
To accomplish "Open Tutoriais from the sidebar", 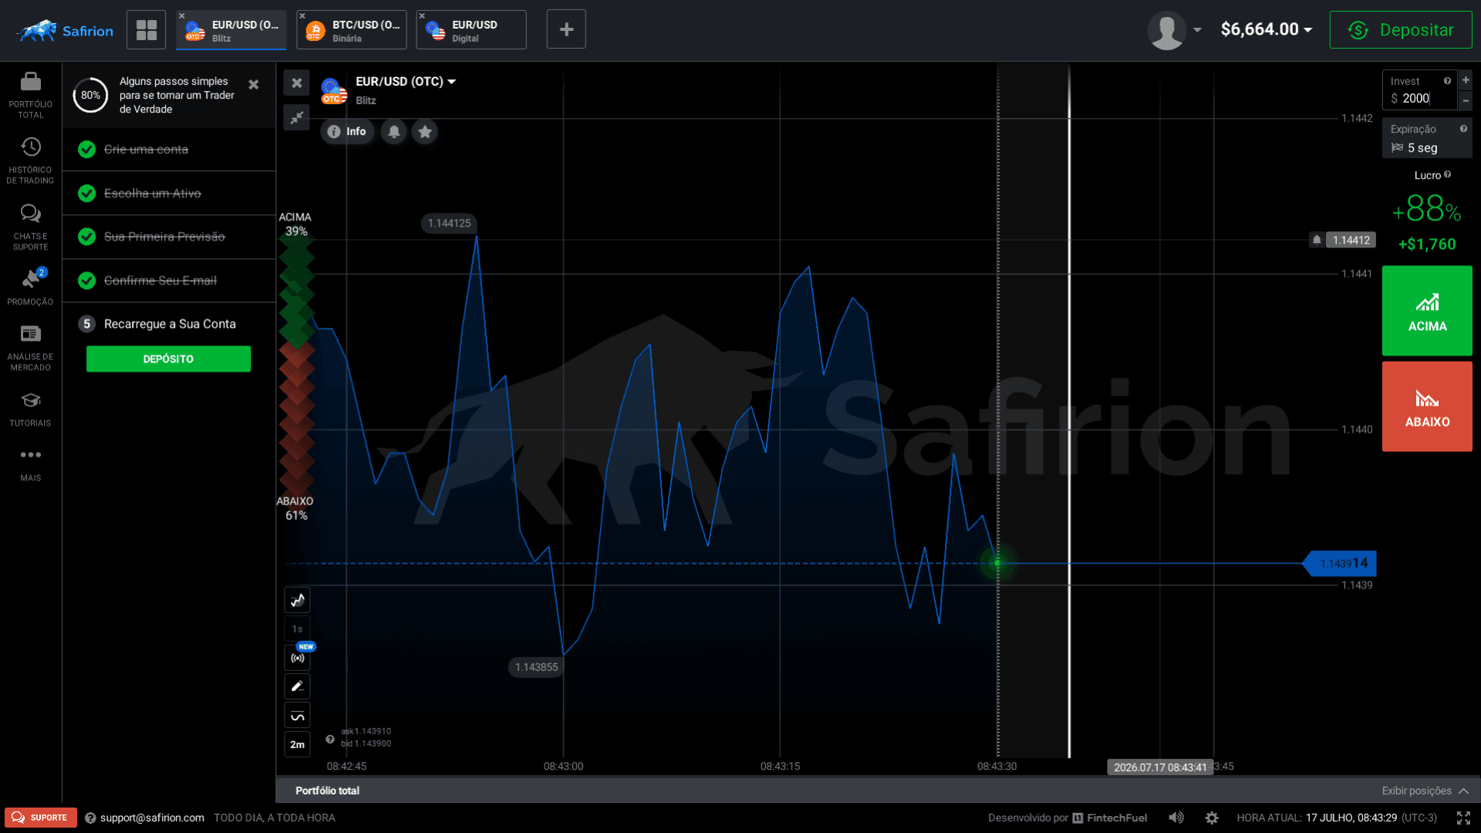I will click(31, 409).
